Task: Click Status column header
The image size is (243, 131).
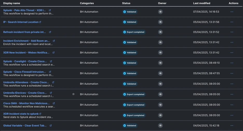Action: click(x=126, y=3)
